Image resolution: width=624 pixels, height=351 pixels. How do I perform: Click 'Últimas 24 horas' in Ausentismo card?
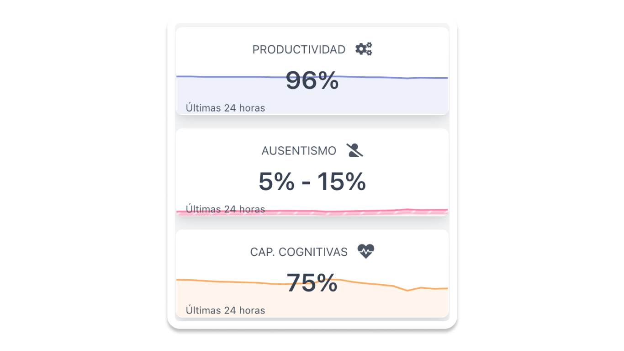[x=225, y=209]
